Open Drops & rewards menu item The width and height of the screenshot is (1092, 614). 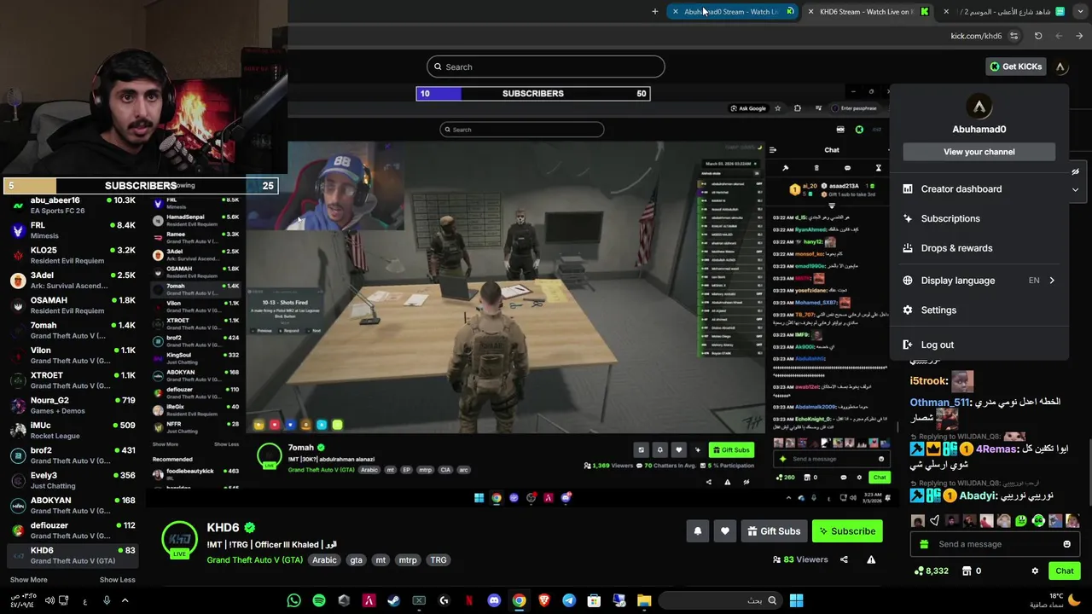[x=979, y=248]
